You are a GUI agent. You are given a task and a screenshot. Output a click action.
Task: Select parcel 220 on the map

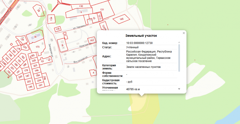[x=25, y=47]
